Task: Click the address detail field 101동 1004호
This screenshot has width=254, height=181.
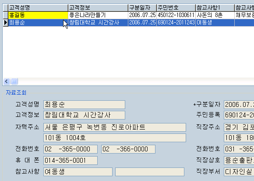Action: pyautogui.click(x=115, y=138)
